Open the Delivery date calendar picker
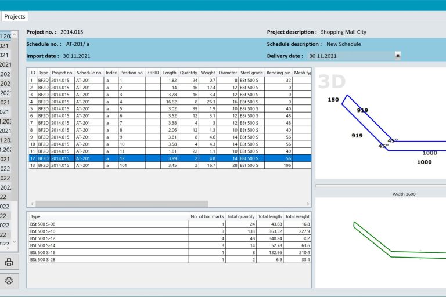The image size is (446, 297). [x=397, y=56]
